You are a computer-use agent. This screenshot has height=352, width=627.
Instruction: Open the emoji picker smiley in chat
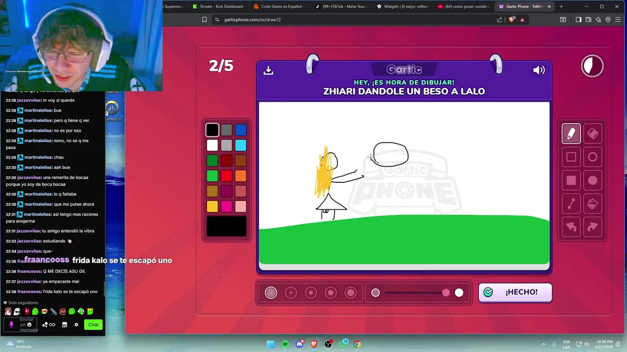click(29, 325)
